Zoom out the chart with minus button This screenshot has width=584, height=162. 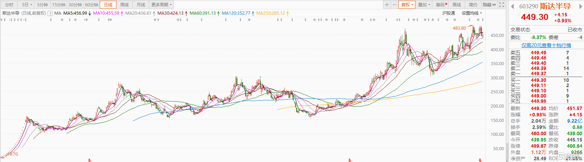(394, 5)
